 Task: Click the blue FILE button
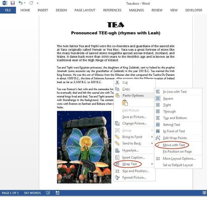(x=8, y=10)
